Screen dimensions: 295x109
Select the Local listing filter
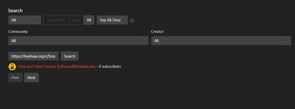click(x=76, y=20)
